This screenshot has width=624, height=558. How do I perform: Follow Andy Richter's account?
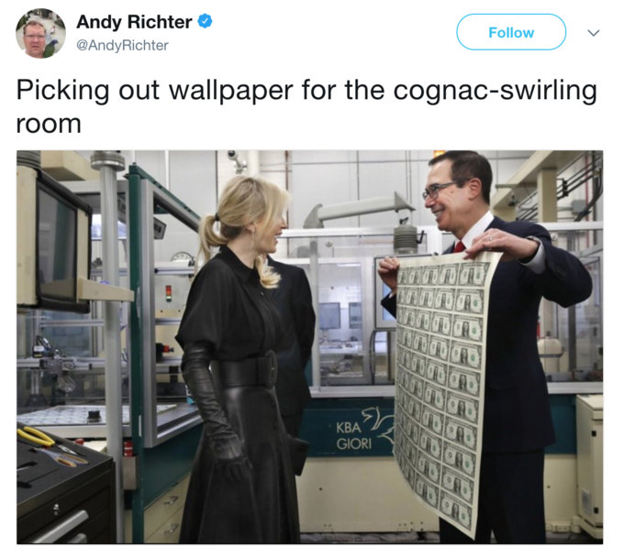(x=511, y=32)
